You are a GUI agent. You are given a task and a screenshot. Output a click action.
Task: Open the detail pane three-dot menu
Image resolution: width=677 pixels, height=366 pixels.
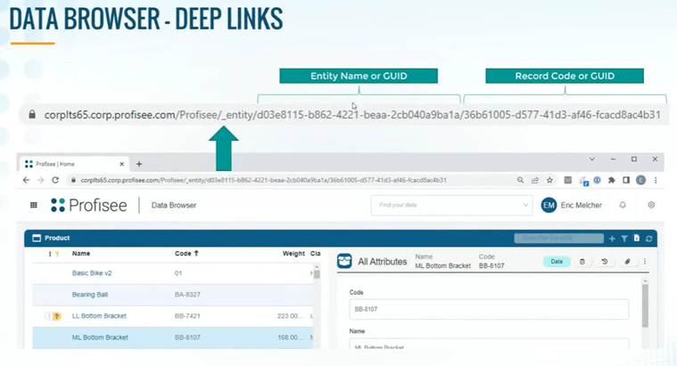[x=645, y=262]
